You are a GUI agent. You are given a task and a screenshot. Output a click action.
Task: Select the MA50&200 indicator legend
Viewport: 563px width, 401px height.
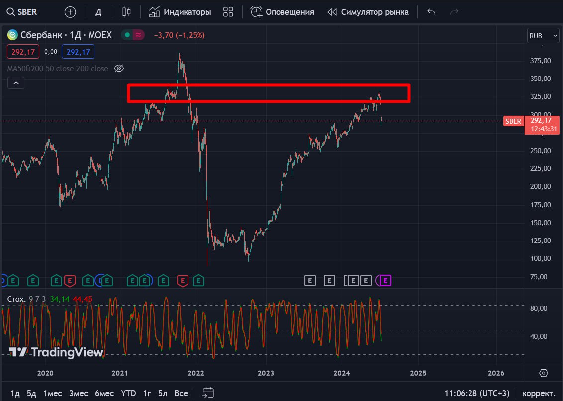pos(58,68)
